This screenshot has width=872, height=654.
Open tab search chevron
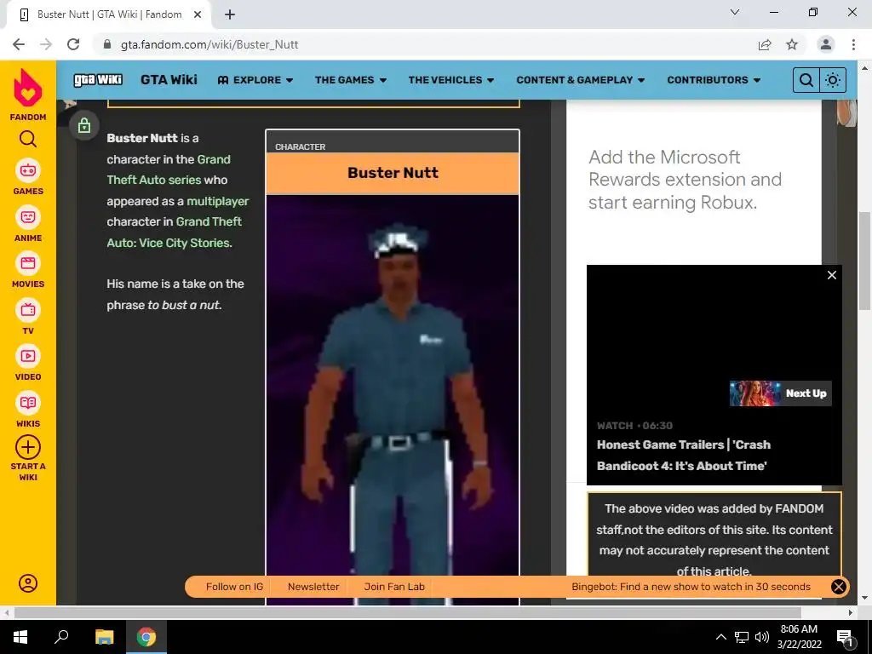[x=735, y=12]
